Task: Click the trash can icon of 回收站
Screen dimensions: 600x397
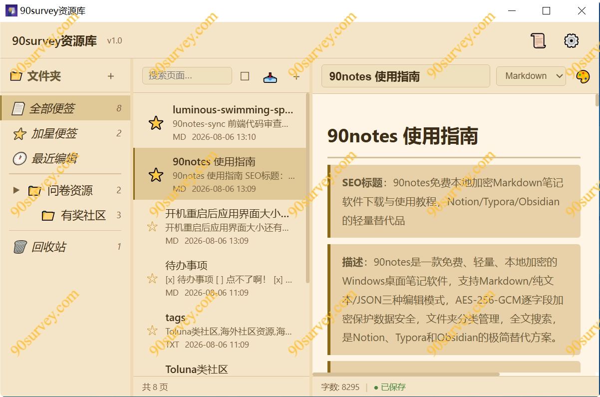Action: 20,247
